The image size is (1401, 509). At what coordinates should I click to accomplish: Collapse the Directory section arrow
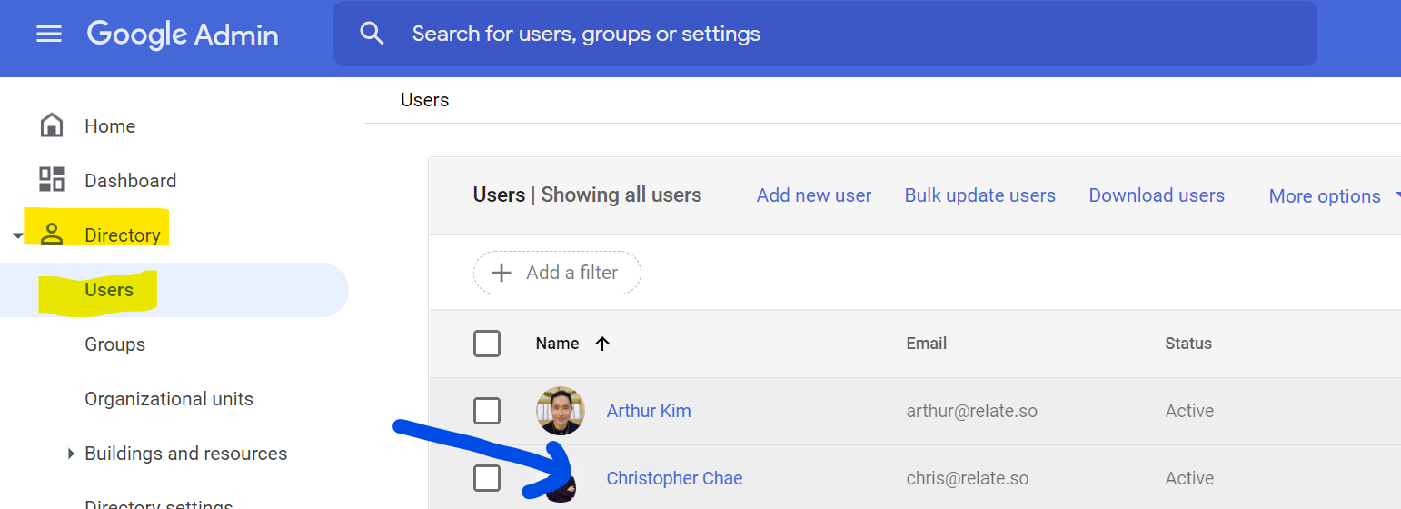point(18,236)
